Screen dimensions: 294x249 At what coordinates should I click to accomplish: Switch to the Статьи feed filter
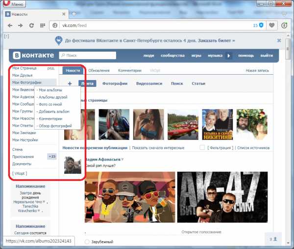[x=198, y=83]
